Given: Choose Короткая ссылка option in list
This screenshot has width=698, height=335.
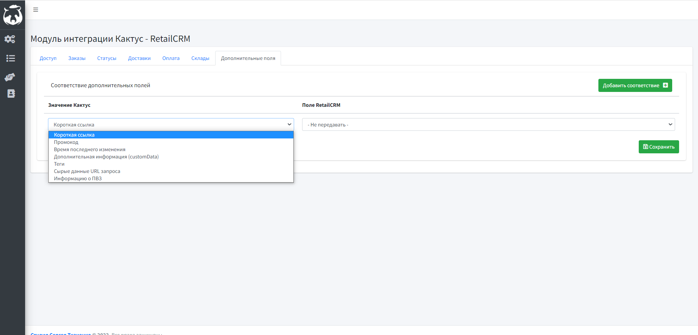Looking at the screenshot, I should pyautogui.click(x=171, y=135).
